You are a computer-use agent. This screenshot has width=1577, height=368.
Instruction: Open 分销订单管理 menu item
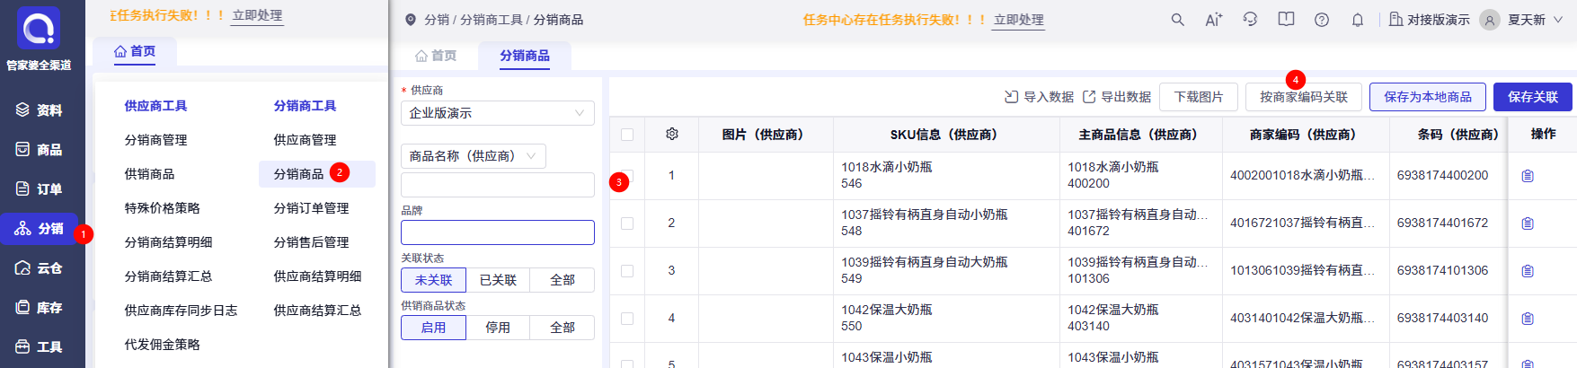(311, 208)
